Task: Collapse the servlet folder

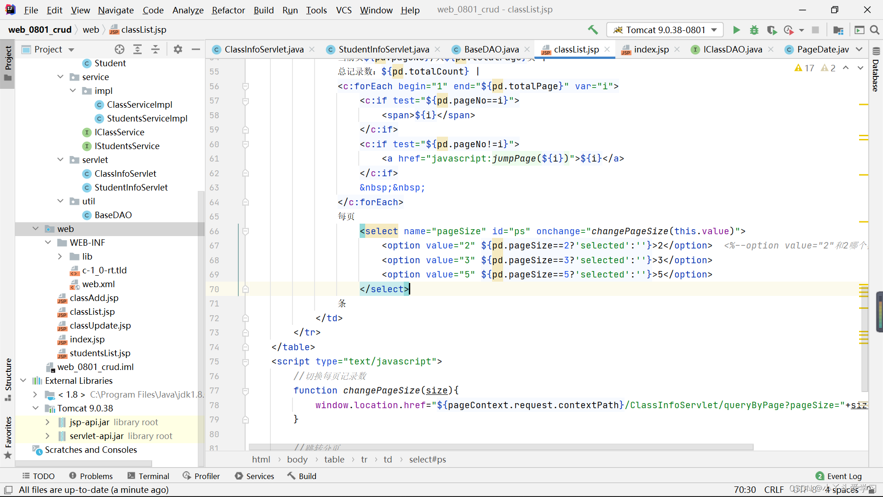Action: (60, 160)
